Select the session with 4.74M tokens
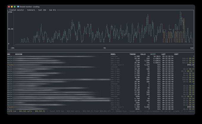This screenshot has height=124, width=202. pos(101,98)
